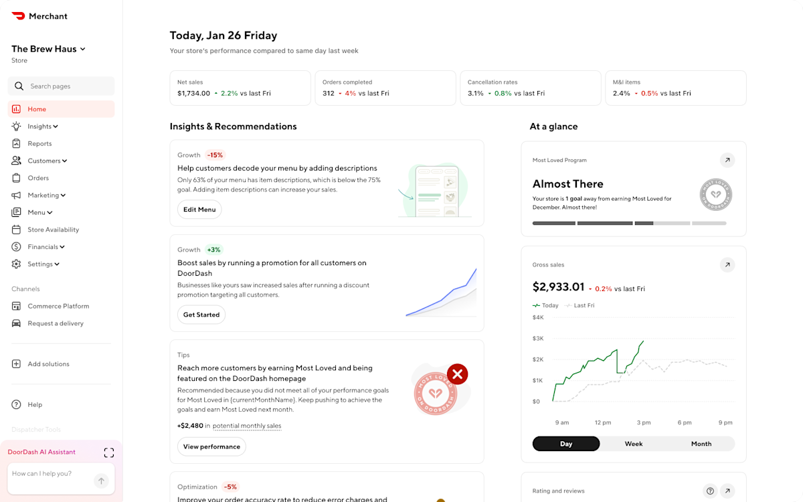Open The Brew Haus store selector

(x=48, y=48)
